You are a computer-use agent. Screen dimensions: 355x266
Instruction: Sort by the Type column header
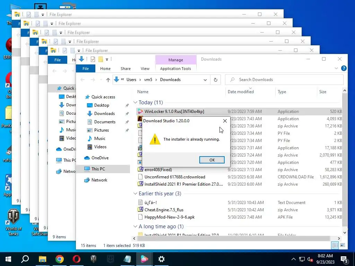[x=282, y=91]
